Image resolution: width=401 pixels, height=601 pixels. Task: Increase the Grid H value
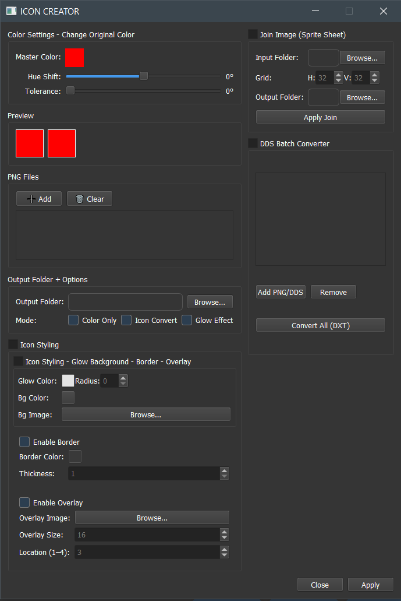point(338,75)
